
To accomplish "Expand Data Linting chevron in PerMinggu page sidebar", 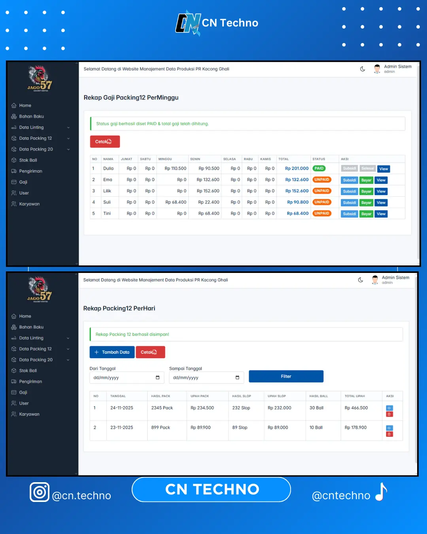I will [x=68, y=128].
